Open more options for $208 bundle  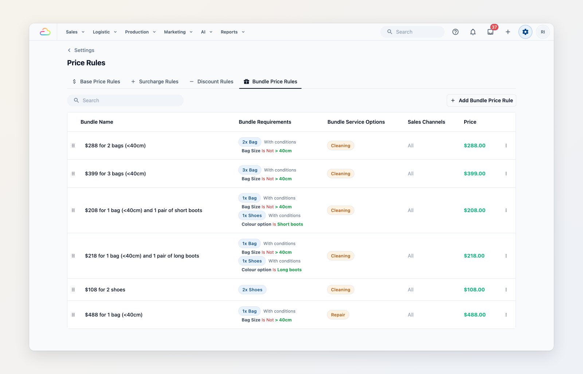[x=506, y=210]
